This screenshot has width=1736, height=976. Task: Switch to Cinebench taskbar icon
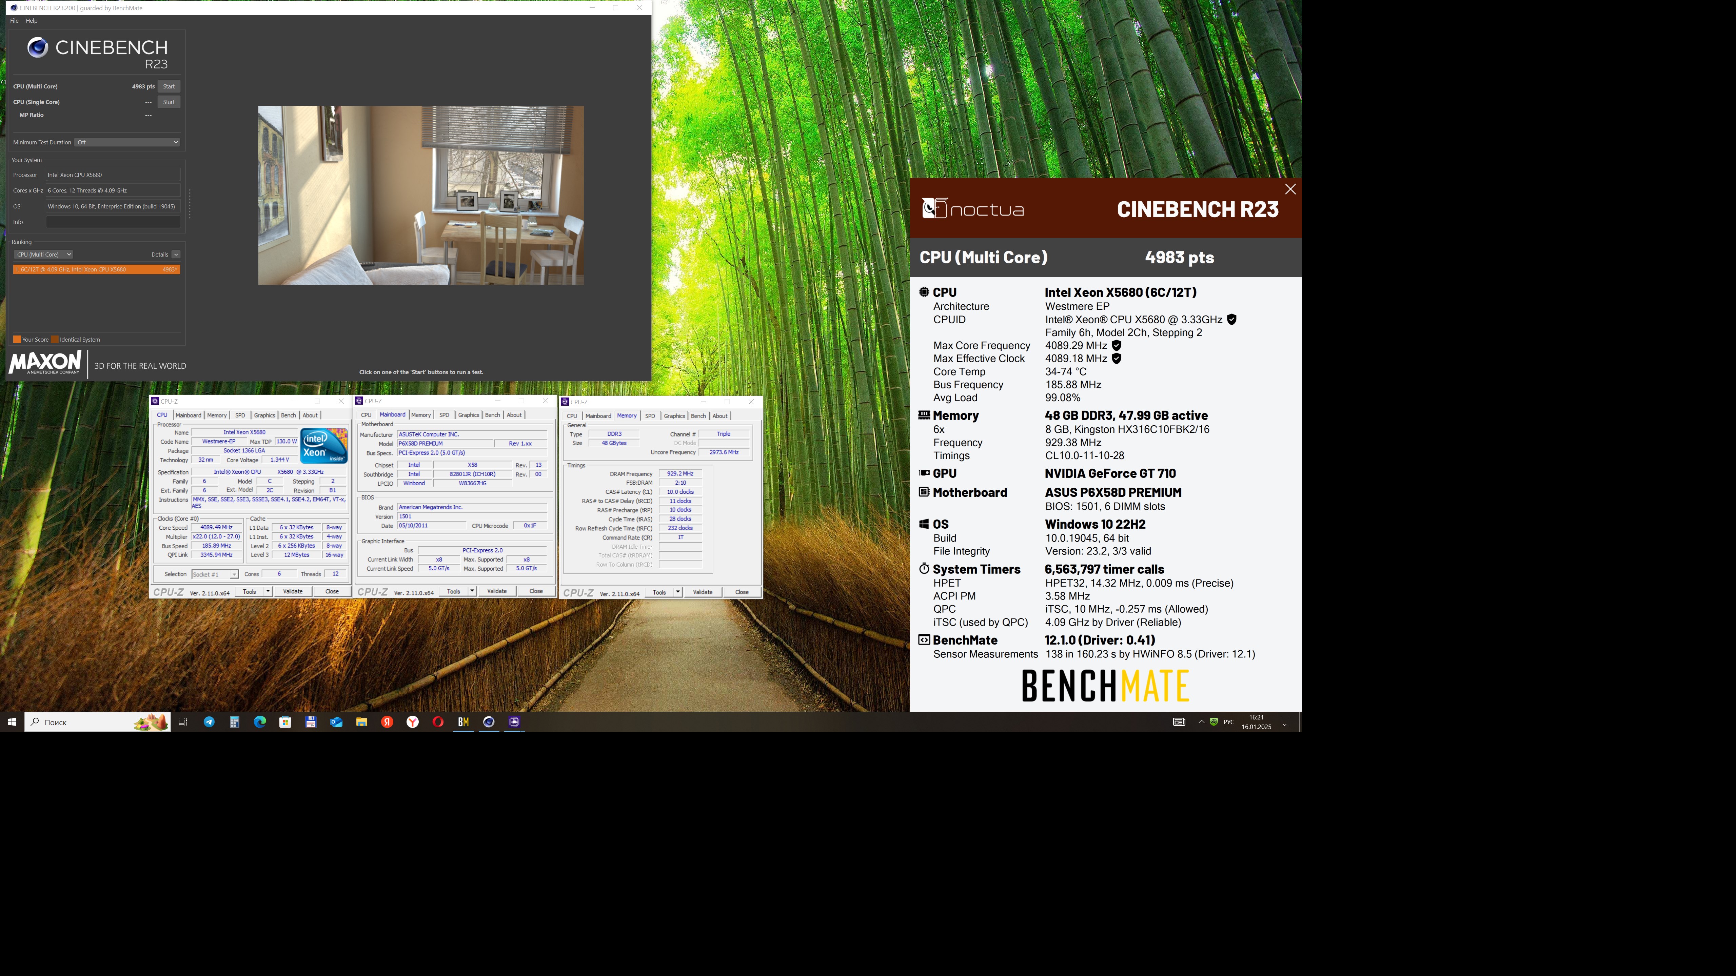[x=489, y=722]
